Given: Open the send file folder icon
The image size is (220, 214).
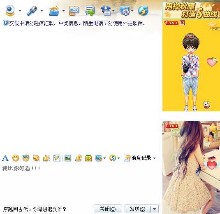Looking at the screenshot, I should tap(54, 11).
